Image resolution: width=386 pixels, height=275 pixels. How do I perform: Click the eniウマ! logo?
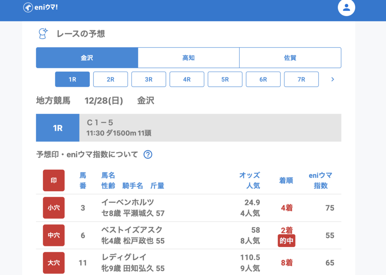(40, 8)
